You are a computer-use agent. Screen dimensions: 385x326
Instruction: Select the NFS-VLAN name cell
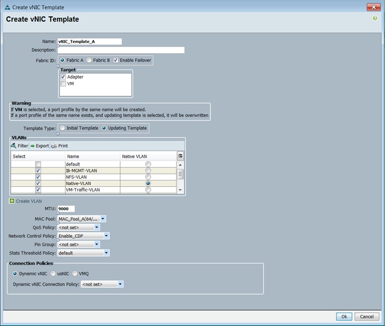point(92,177)
